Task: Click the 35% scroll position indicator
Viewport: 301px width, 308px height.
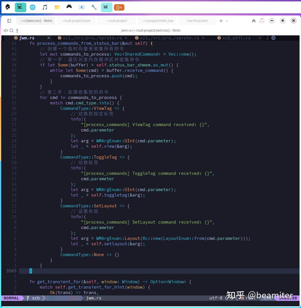Action: pyautogui.click(x=268, y=298)
